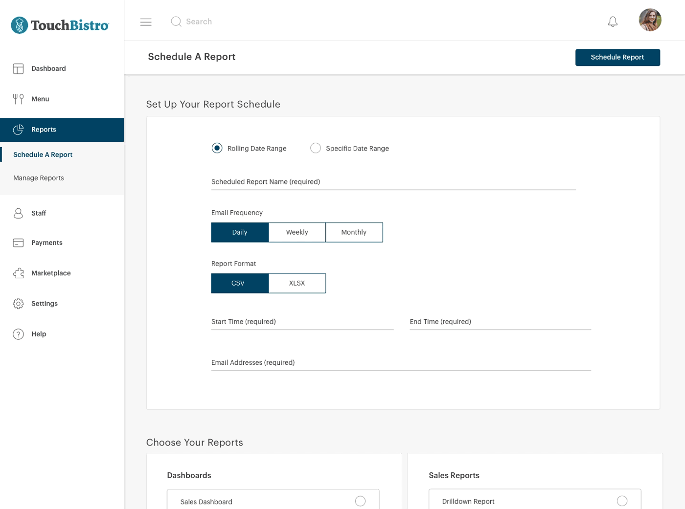This screenshot has width=685, height=509.
Task: Click the Menu fork-and-knife icon
Action: click(19, 99)
